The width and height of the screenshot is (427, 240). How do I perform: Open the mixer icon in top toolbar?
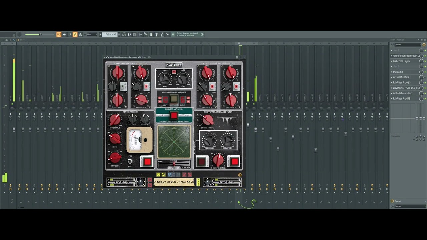140,34
